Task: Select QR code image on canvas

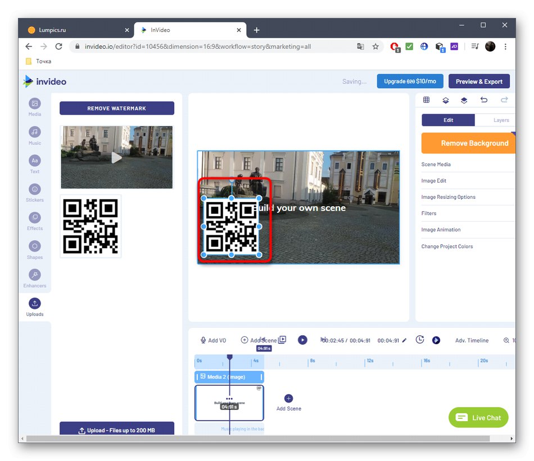Action: click(231, 227)
